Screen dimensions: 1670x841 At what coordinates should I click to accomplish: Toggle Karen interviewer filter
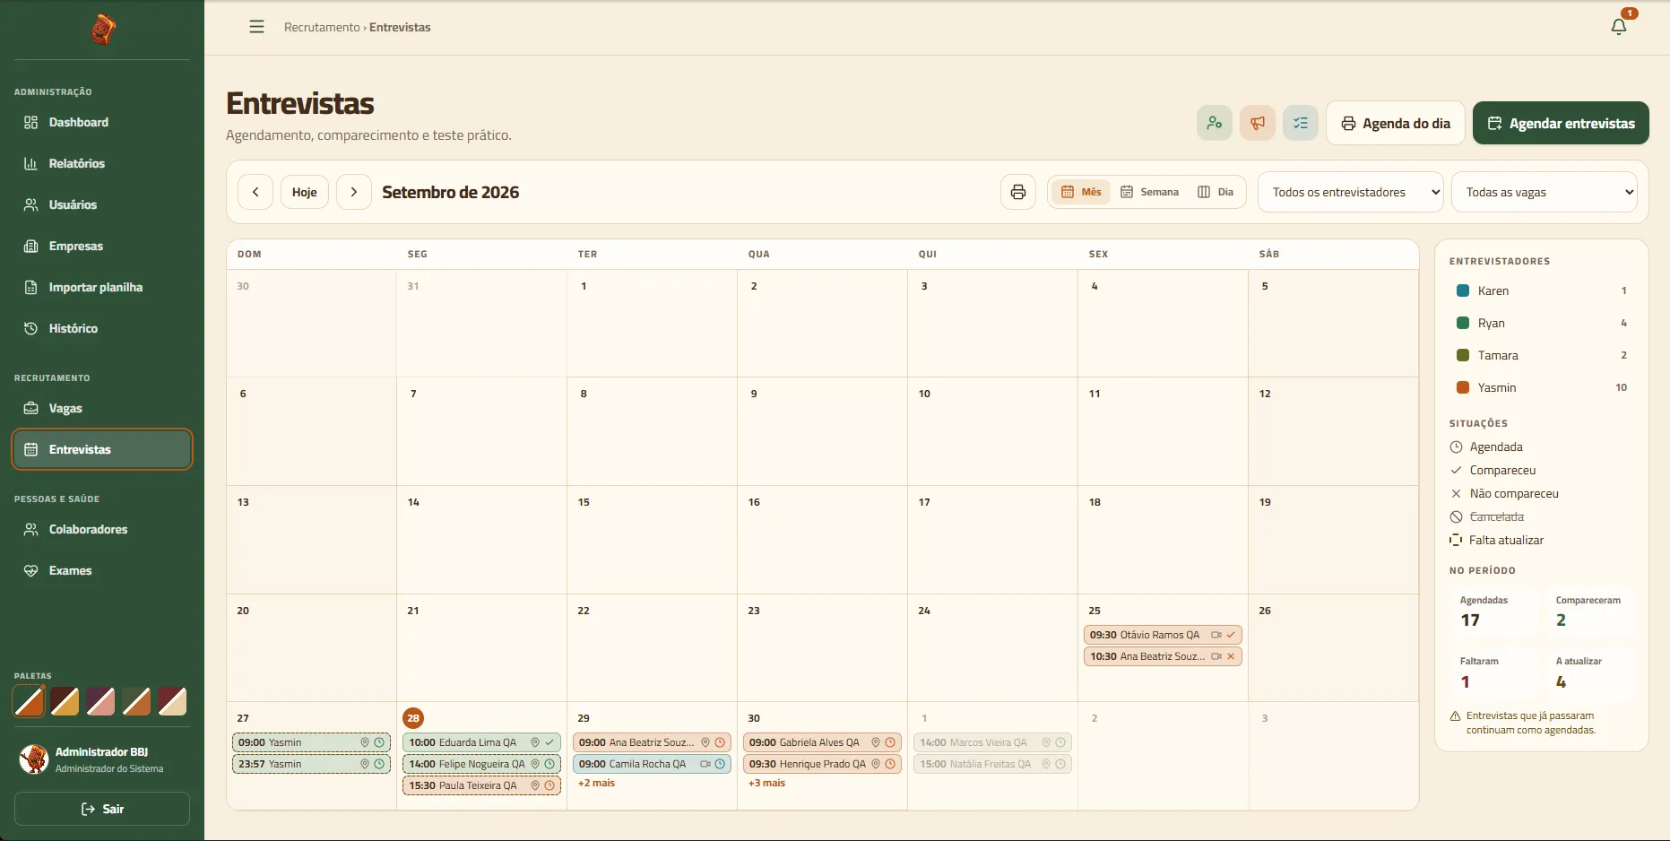[1542, 290]
